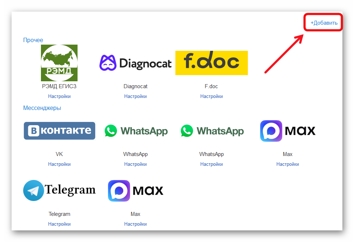Image resolution: width=354 pixels, height=242 pixels.
Task: Click the РЭМД ЕГИСЗ logo
Action: (59, 63)
